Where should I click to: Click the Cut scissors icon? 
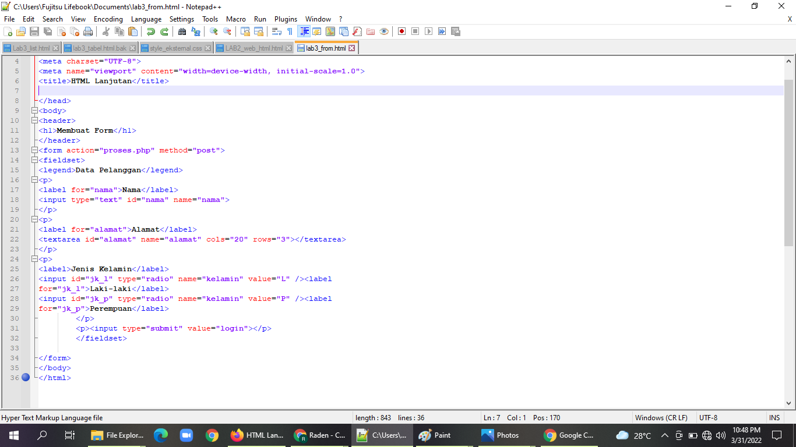tap(106, 31)
